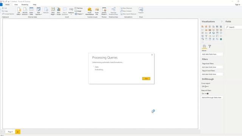Collapse the Sales query entry
The width and height of the screenshot is (242, 136).
93,66
